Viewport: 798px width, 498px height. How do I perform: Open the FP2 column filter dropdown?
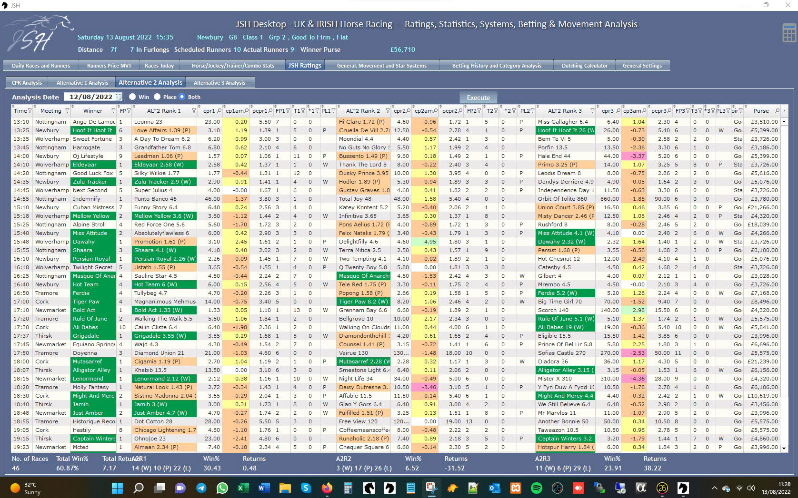click(x=479, y=111)
